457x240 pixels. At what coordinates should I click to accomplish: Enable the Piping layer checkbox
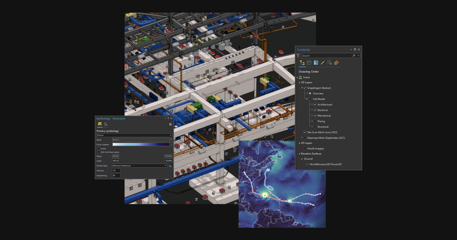(315, 121)
